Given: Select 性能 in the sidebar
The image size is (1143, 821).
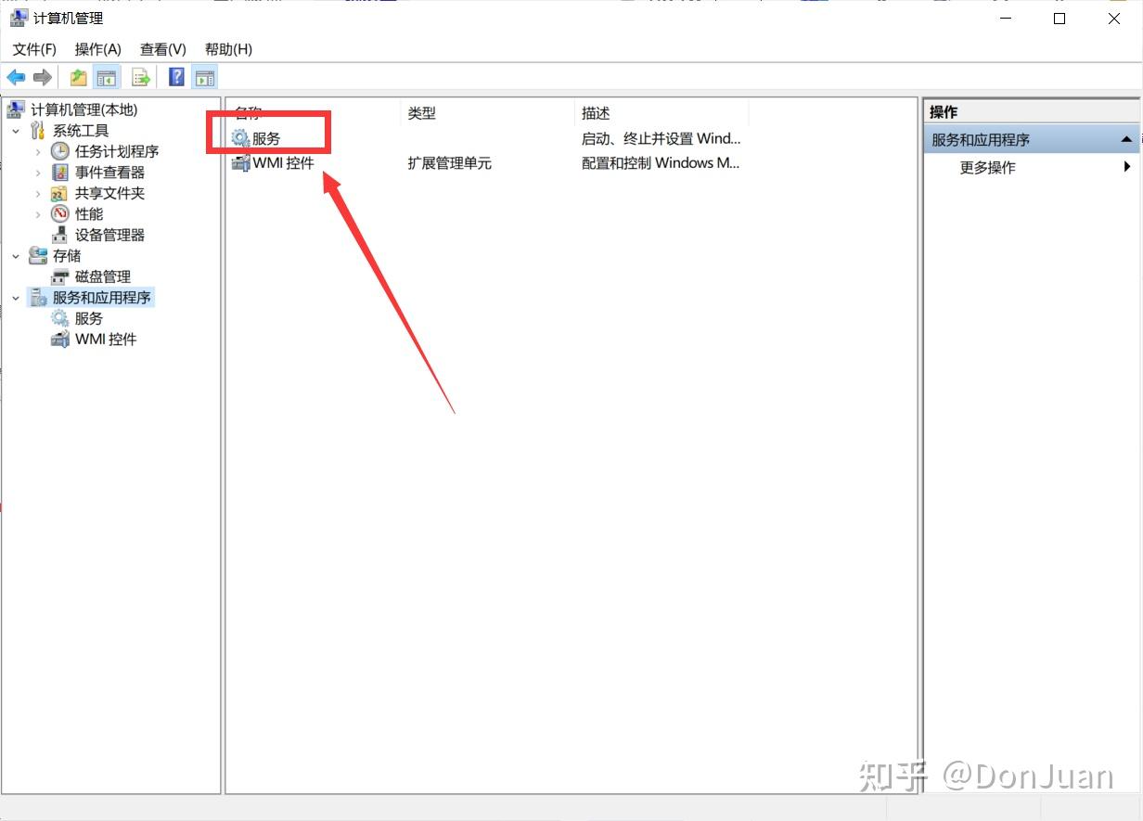Looking at the screenshot, I should [x=89, y=213].
